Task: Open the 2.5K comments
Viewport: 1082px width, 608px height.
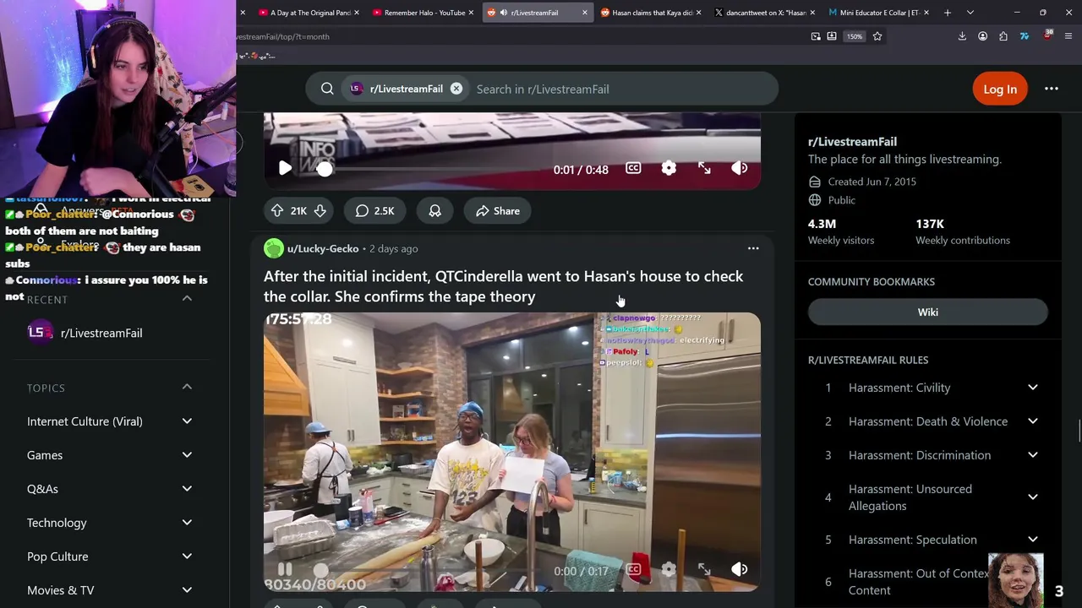Action: point(375,211)
